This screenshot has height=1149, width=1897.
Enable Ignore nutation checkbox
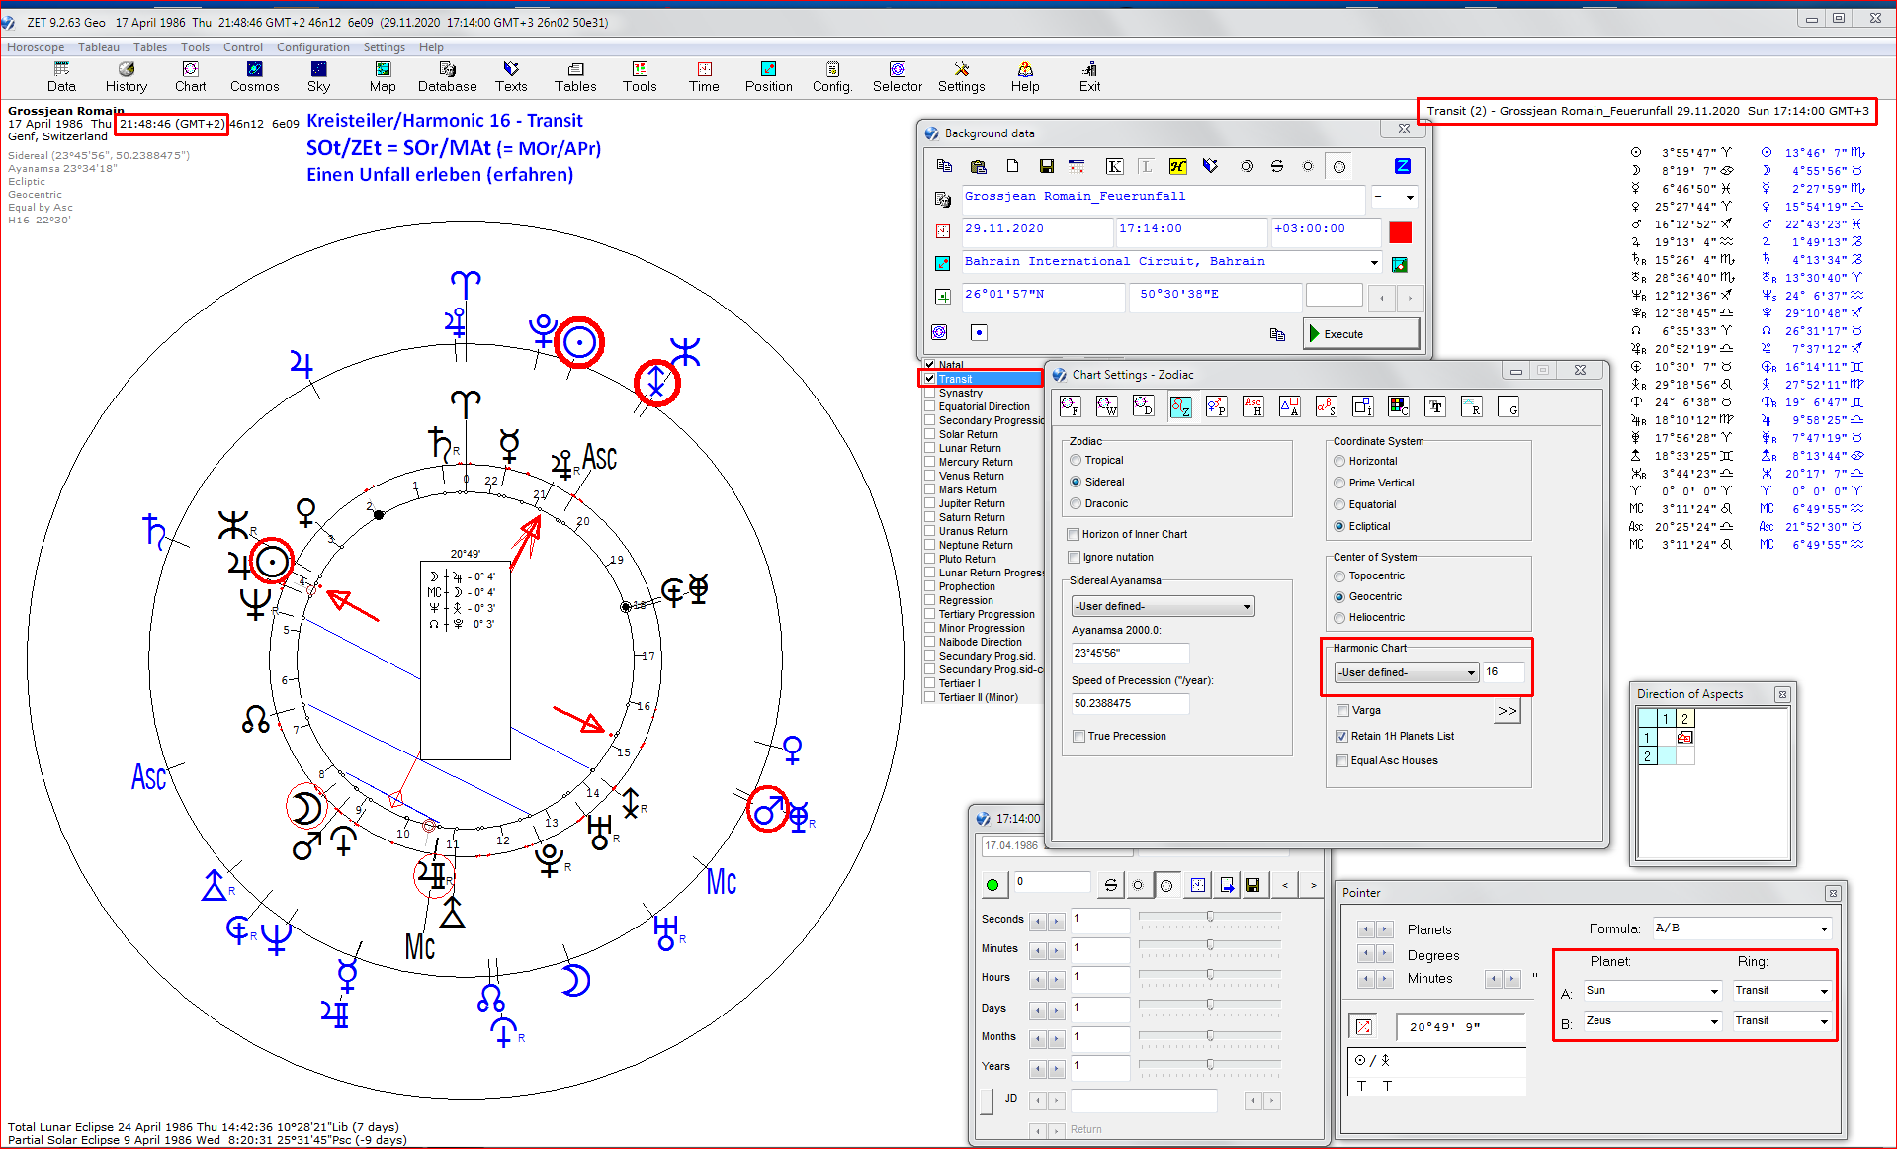click(1074, 557)
